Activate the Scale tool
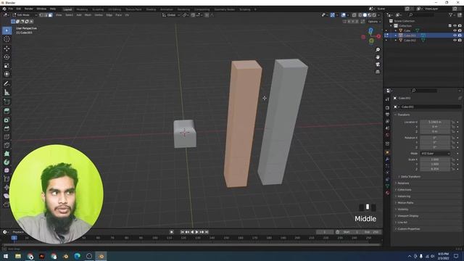 tap(7, 65)
